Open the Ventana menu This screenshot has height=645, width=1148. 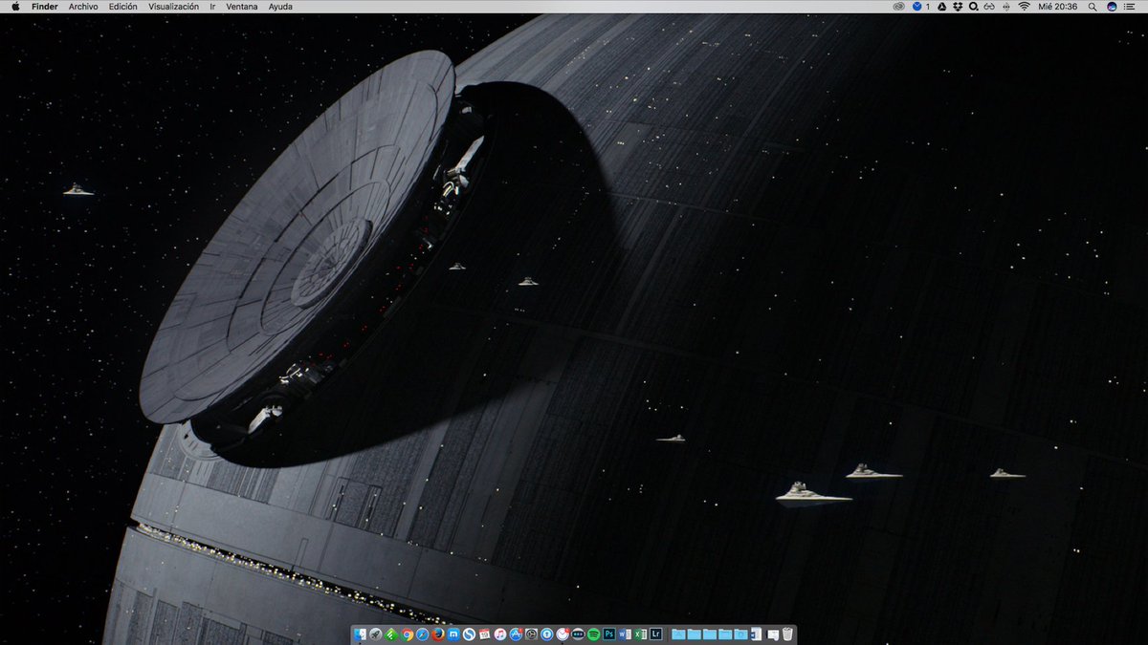pos(242,7)
